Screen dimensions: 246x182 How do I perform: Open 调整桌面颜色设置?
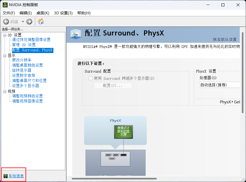[x=27, y=65]
